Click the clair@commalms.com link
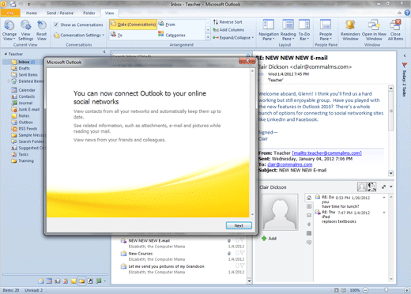The height and width of the screenshot is (294, 411). pos(290,164)
